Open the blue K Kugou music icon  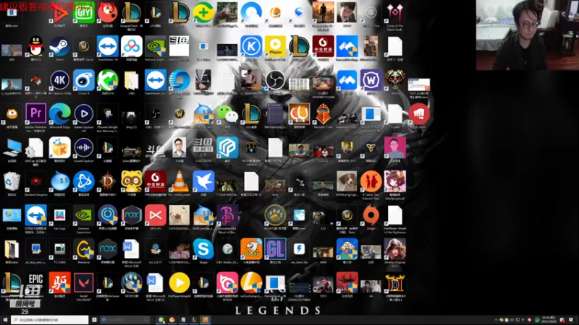pos(251,46)
